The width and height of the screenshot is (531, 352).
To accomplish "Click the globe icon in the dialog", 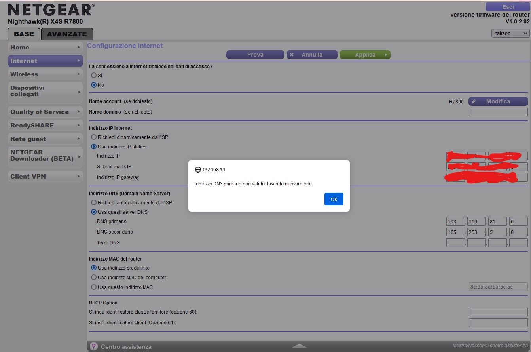I will [197, 169].
